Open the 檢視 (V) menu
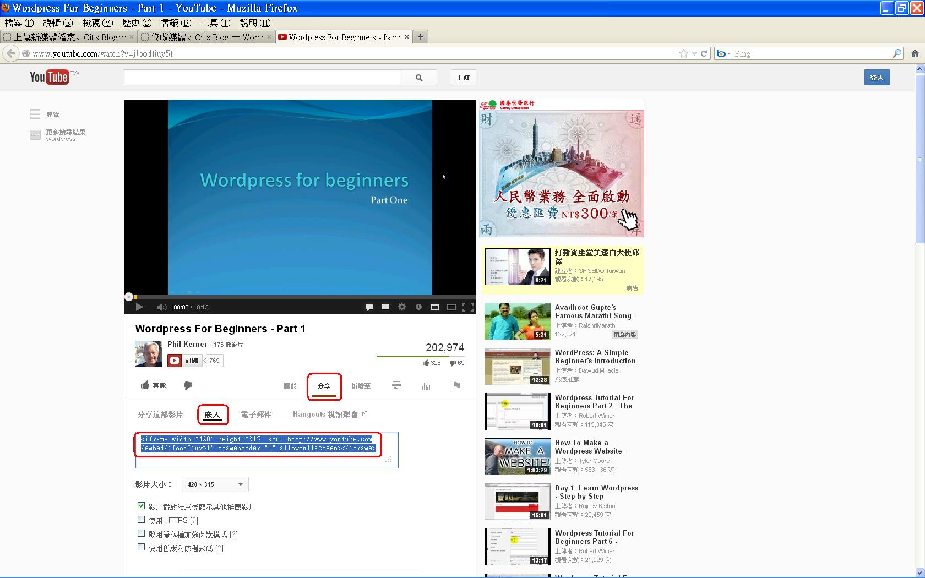The width and height of the screenshot is (925, 578). click(x=97, y=23)
